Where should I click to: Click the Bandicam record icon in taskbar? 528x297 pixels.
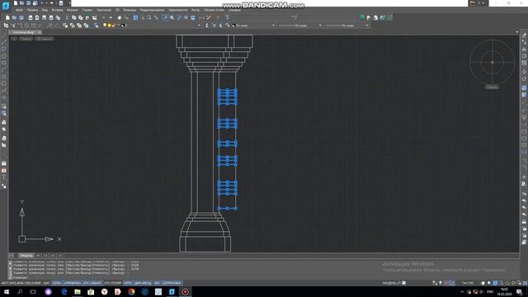point(185,291)
